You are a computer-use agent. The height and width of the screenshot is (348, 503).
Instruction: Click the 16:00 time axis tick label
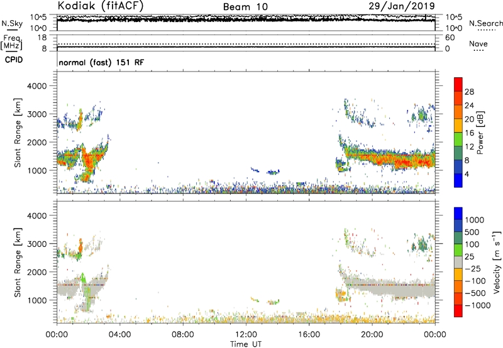pyautogui.click(x=309, y=335)
